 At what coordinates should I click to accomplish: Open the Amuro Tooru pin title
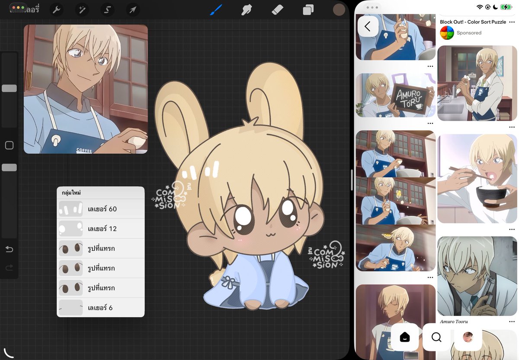(x=454, y=322)
